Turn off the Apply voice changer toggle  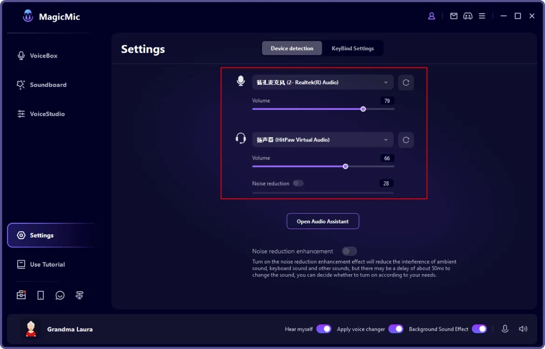pos(395,329)
